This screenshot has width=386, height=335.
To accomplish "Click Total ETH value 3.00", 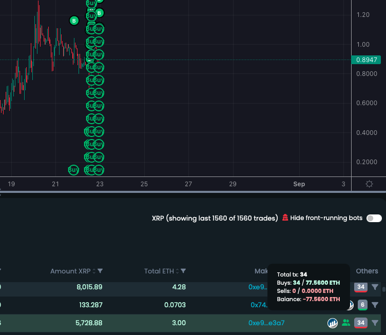I will 179,323.
